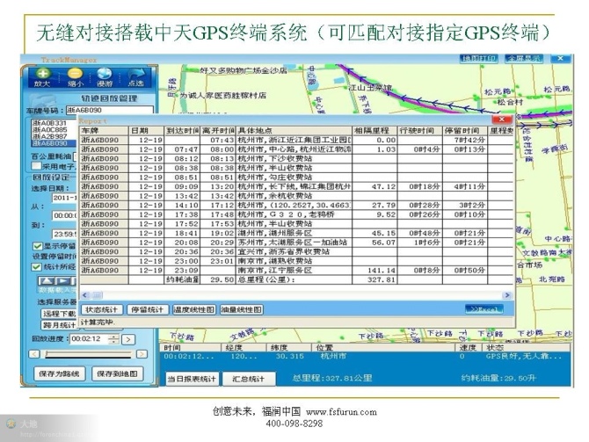Click mileage cell 141.14
Screen dimensions: 589x442
[382, 271]
